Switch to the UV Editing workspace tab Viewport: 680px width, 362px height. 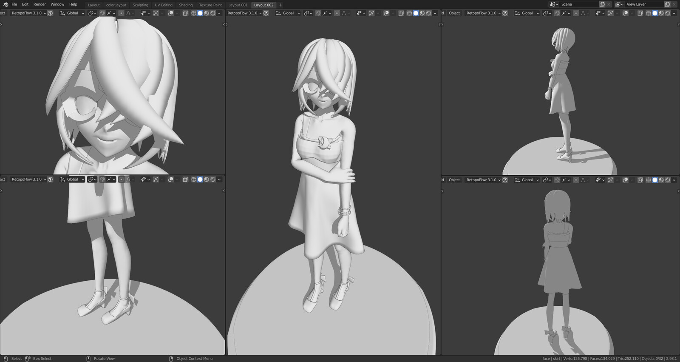(x=164, y=5)
